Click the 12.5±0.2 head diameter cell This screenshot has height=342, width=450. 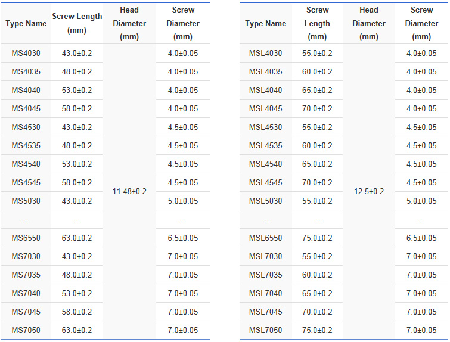(369, 192)
